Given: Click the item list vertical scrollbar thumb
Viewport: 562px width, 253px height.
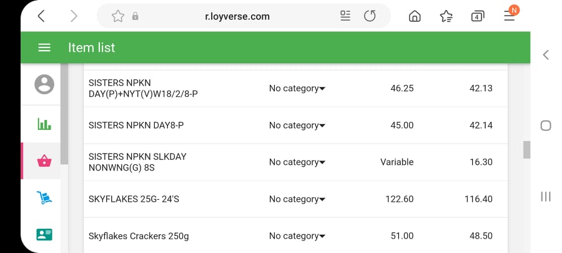Looking at the screenshot, I should (526, 150).
